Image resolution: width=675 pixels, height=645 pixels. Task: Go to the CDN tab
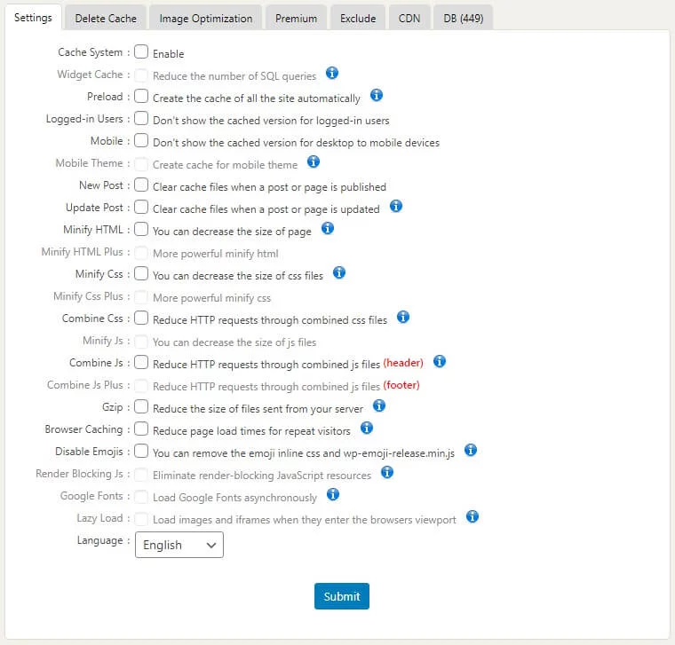coord(409,18)
